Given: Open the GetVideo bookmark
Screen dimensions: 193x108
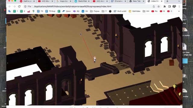Looking at the screenshot, I should pos(134,11).
